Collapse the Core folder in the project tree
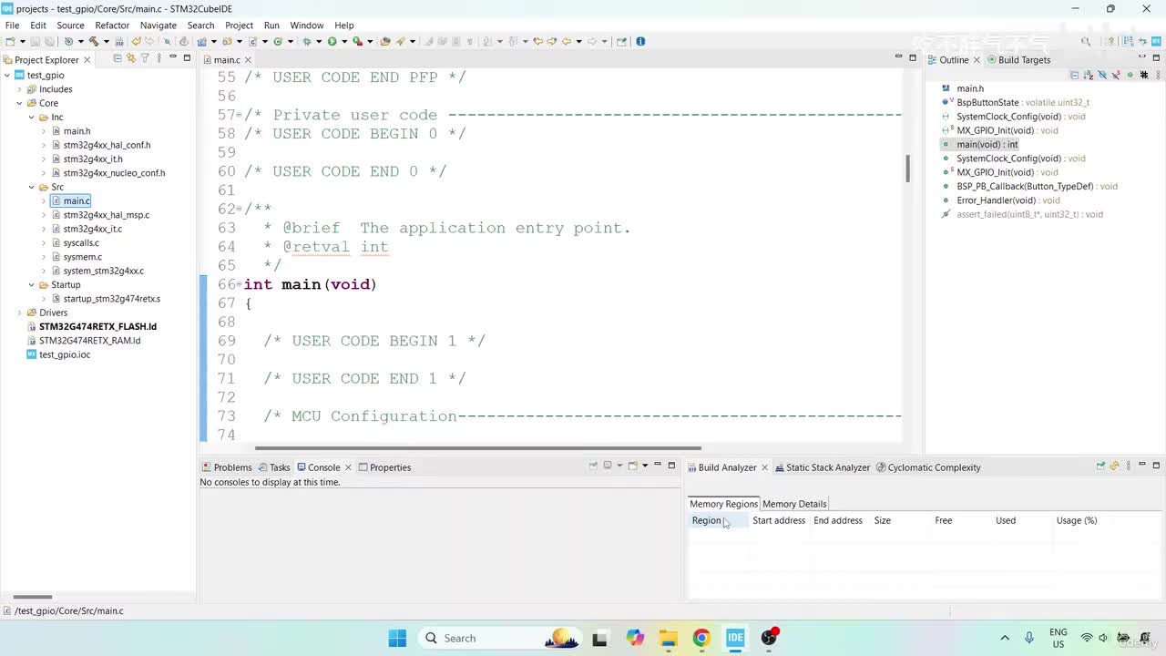1166x656 pixels. (19, 103)
